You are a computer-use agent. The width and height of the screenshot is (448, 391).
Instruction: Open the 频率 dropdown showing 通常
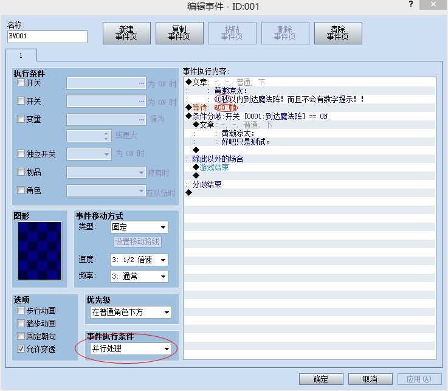pos(139,277)
